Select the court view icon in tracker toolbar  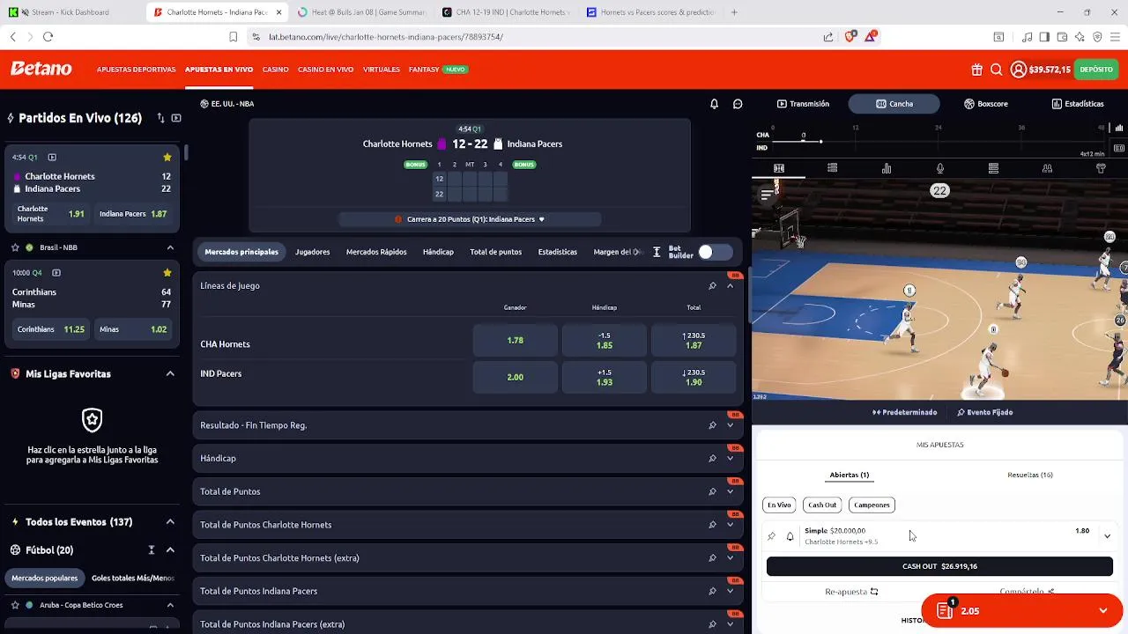(x=779, y=168)
